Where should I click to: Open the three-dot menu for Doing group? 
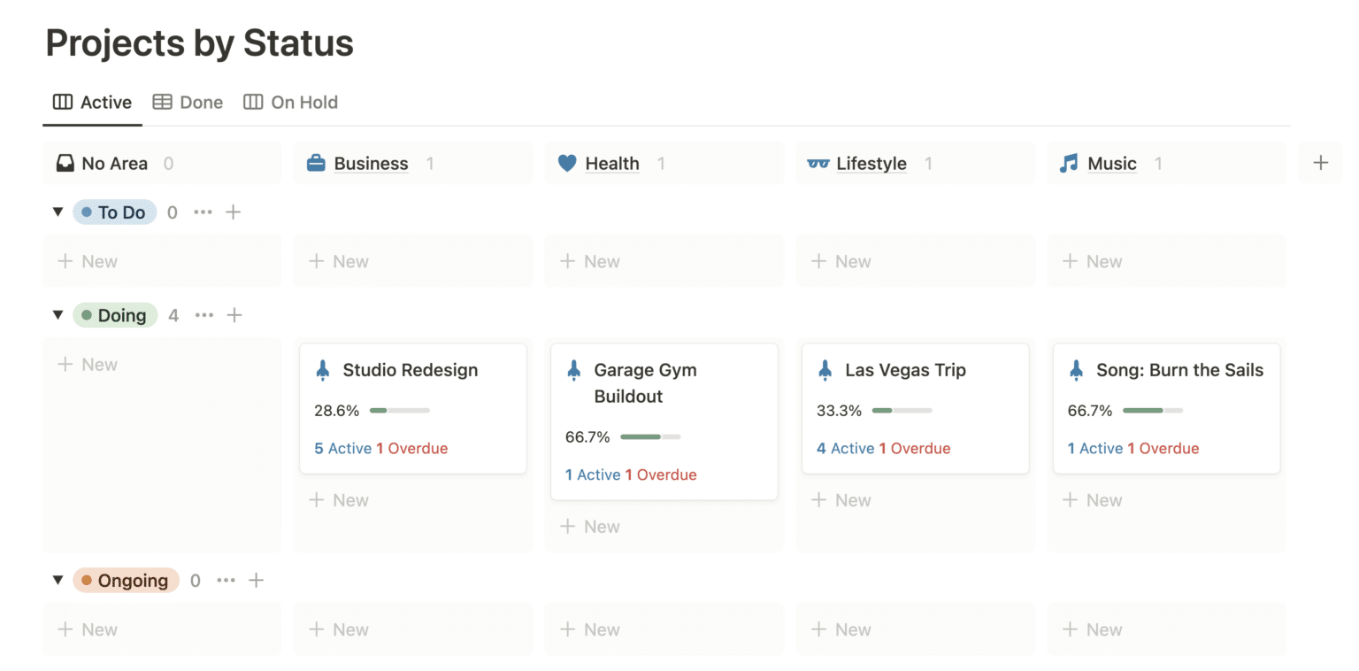coord(204,315)
